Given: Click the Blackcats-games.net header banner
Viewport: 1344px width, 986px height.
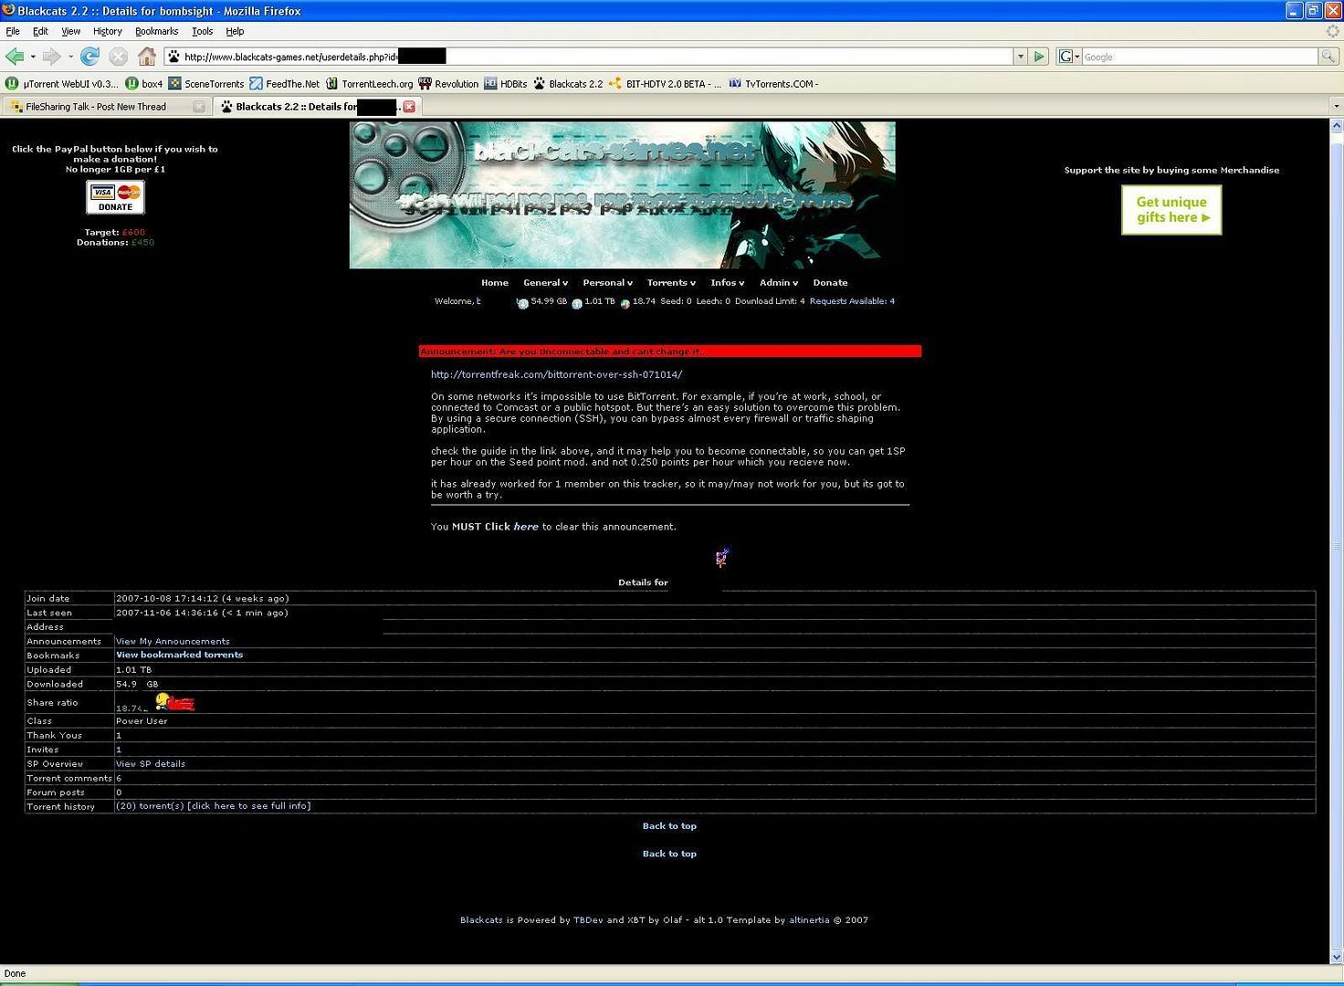Looking at the screenshot, I should (622, 195).
